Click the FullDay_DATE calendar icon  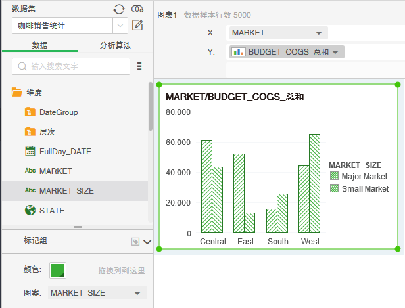click(30, 151)
